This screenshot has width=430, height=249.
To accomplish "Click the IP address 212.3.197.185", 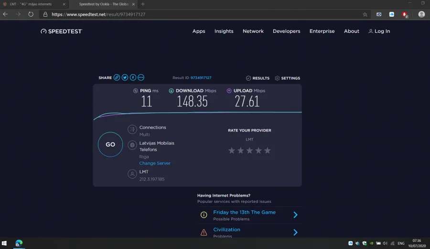I will click(x=152, y=179).
